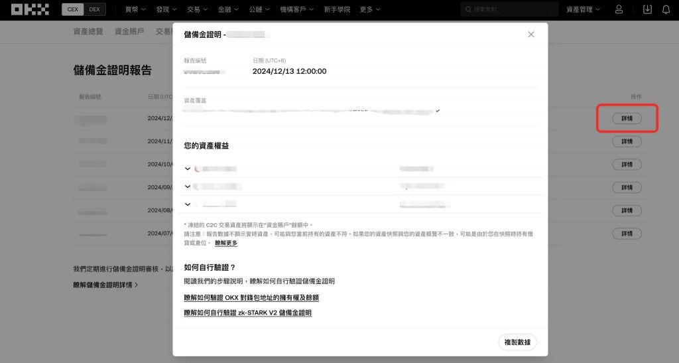The height and width of the screenshot is (363, 679).
Task: Go to 新手學院
Action: click(339, 10)
